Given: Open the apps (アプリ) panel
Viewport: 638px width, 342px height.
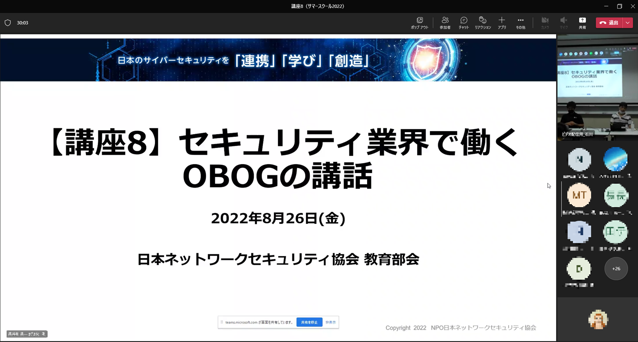Looking at the screenshot, I should pos(502,23).
